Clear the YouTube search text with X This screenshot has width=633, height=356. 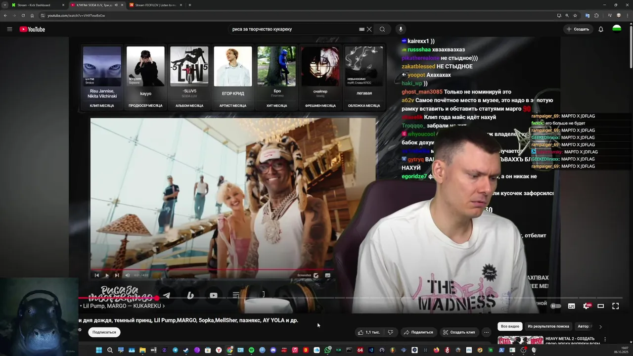[x=369, y=29]
